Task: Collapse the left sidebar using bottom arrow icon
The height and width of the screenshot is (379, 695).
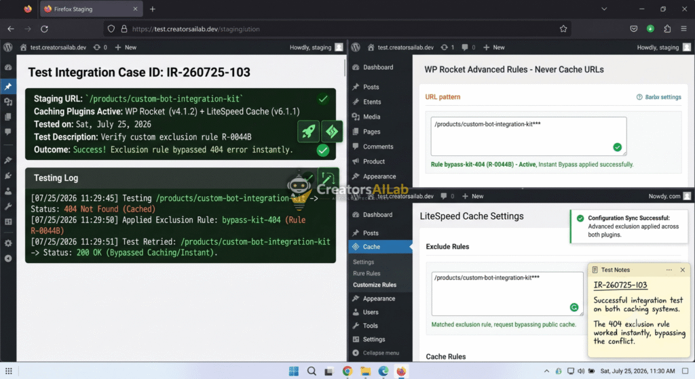Action: tap(8, 258)
